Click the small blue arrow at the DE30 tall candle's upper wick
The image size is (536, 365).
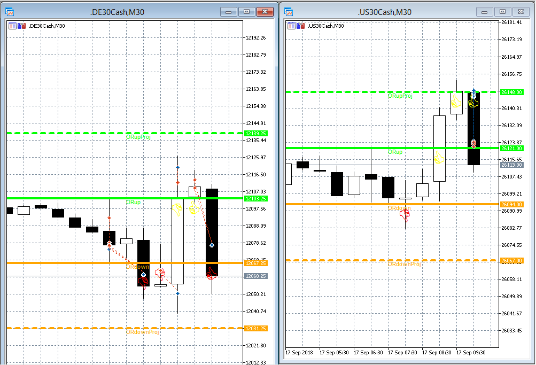click(x=177, y=167)
